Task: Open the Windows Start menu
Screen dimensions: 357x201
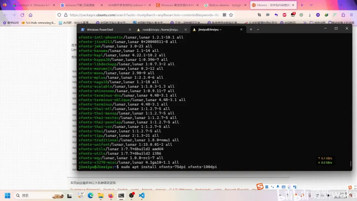Action: pyautogui.click(x=7, y=196)
